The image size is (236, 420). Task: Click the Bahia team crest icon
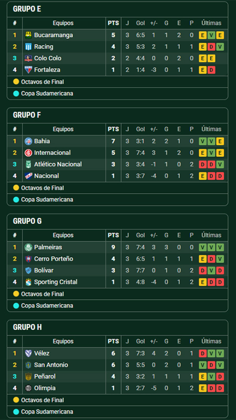click(x=28, y=141)
